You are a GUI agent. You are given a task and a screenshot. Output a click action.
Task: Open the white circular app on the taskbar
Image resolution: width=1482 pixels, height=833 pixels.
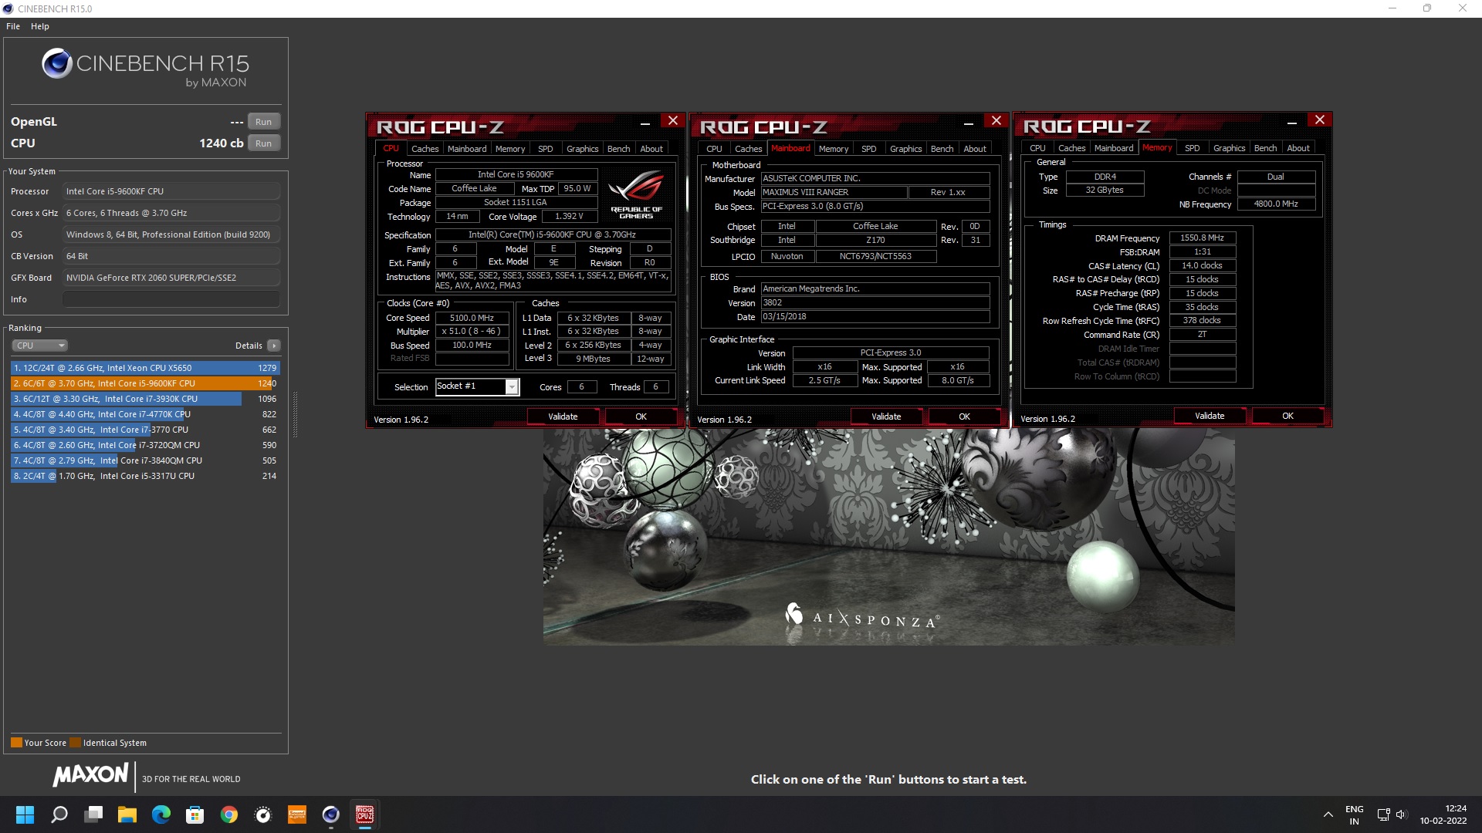(263, 814)
